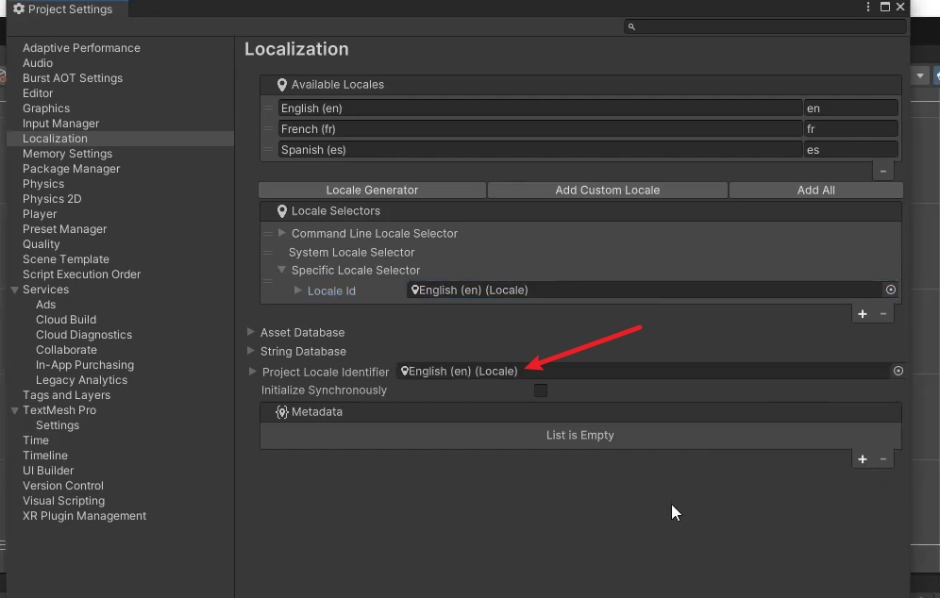
Task: Open object picker for Locale Id field
Action: 891,290
